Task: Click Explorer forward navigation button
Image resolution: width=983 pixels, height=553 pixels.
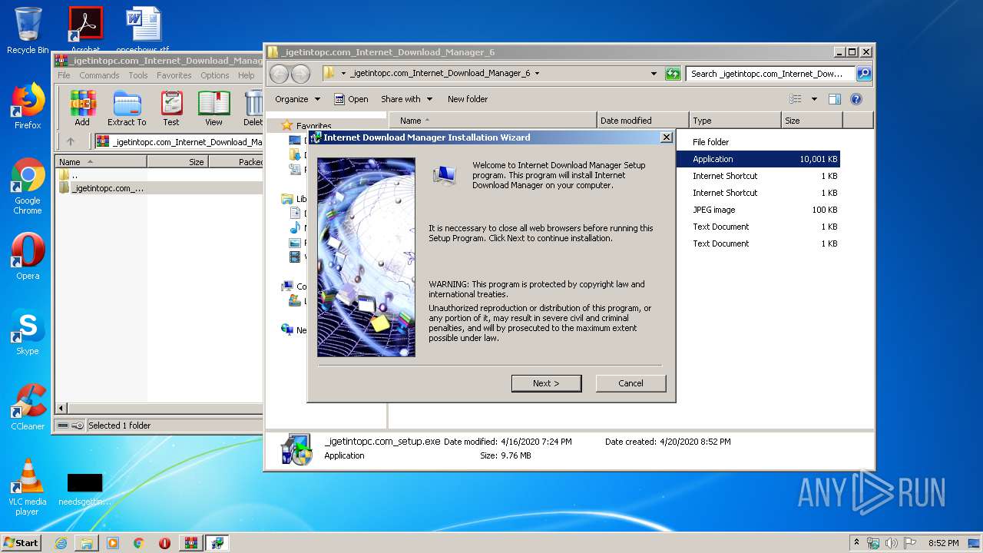Action: (x=300, y=74)
